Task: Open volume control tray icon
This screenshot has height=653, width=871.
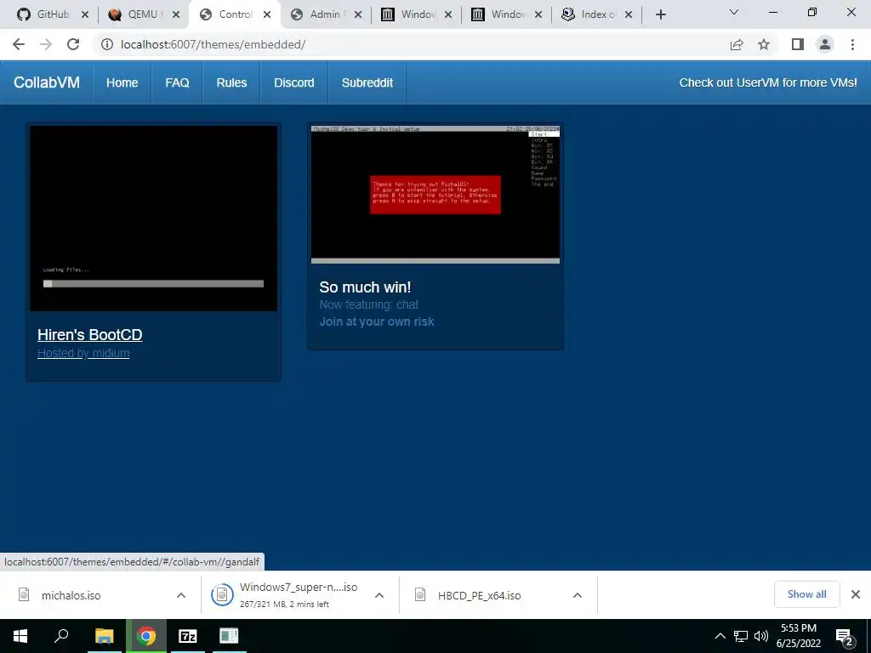Action: [x=761, y=636]
